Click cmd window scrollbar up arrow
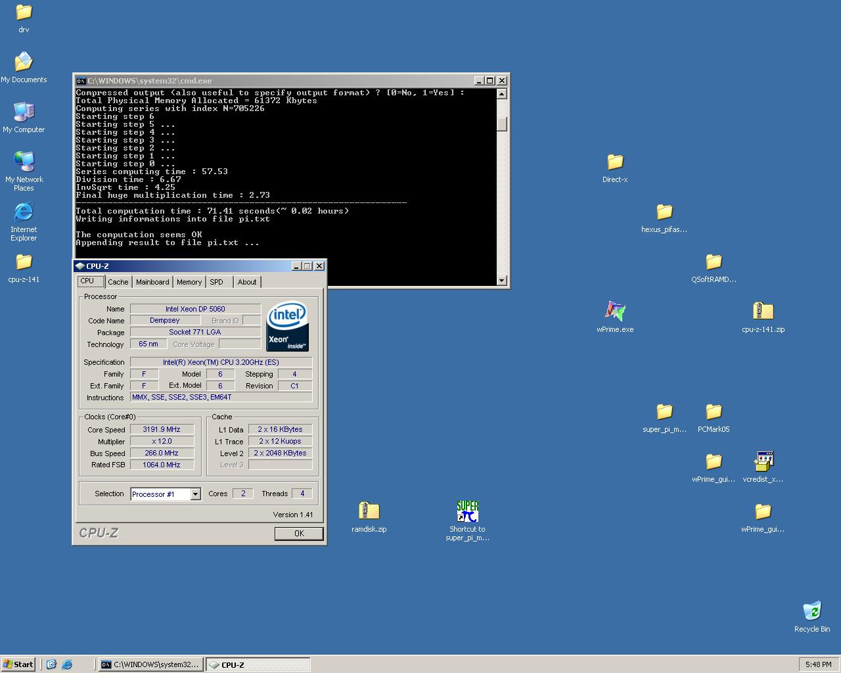The width and height of the screenshot is (841, 673). point(502,93)
